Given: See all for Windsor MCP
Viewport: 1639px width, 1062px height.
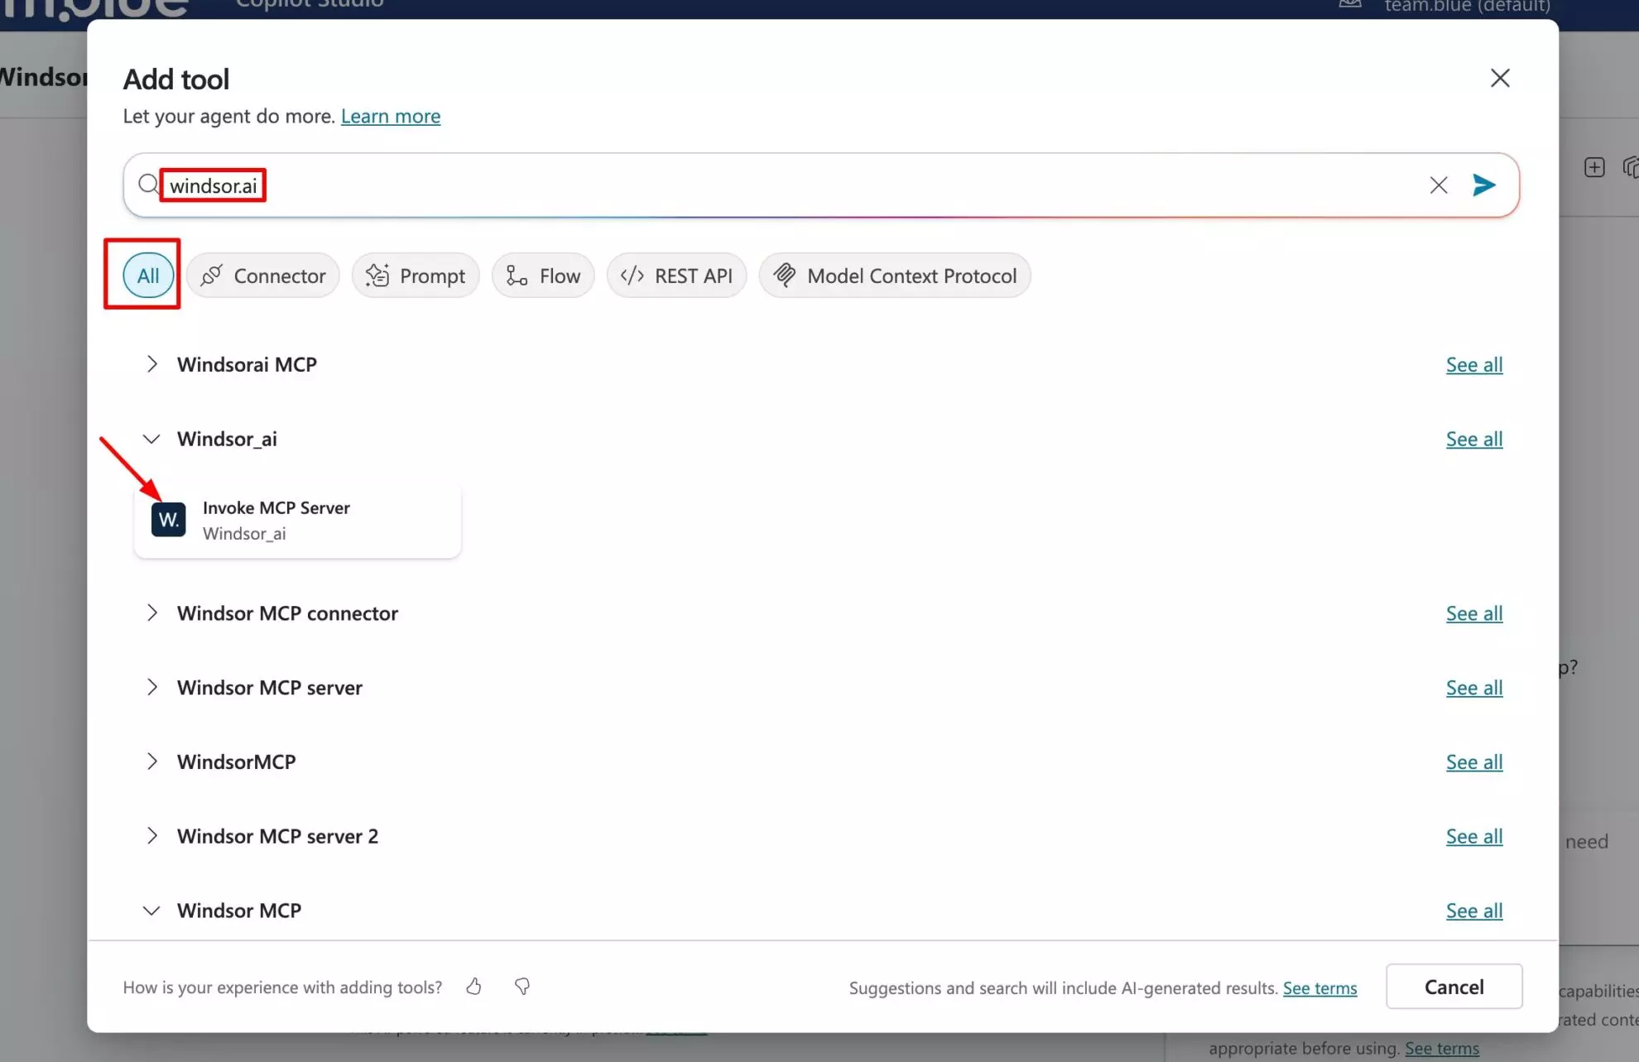Looking at the screenshot, I should pos(1473,911).
